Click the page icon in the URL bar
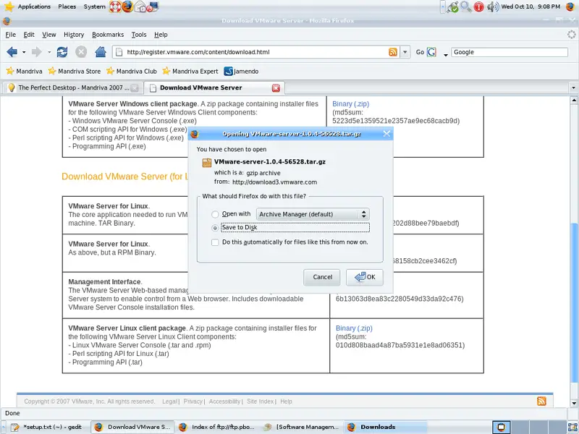 click(x=119, y=52)
